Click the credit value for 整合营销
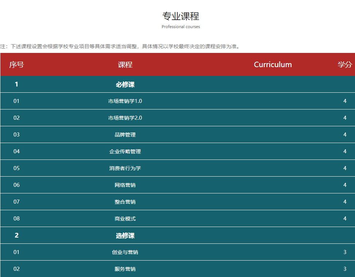 click(x=345, y=201)
